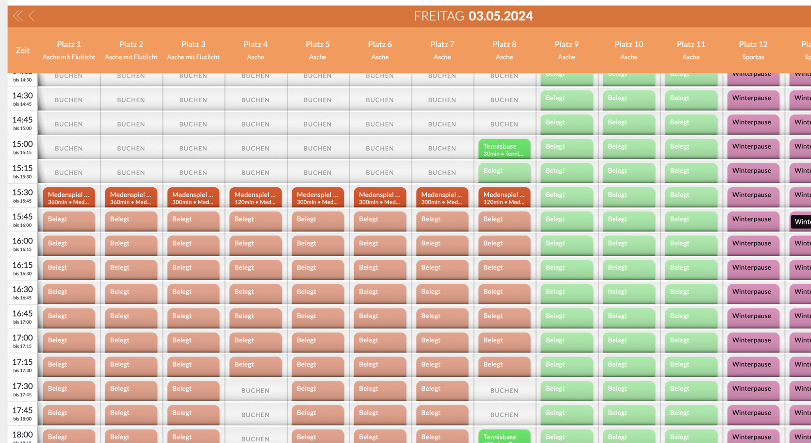Screen dimensions: 811x443
Task: Click the Zeit column header
Action: pos(23,50)
